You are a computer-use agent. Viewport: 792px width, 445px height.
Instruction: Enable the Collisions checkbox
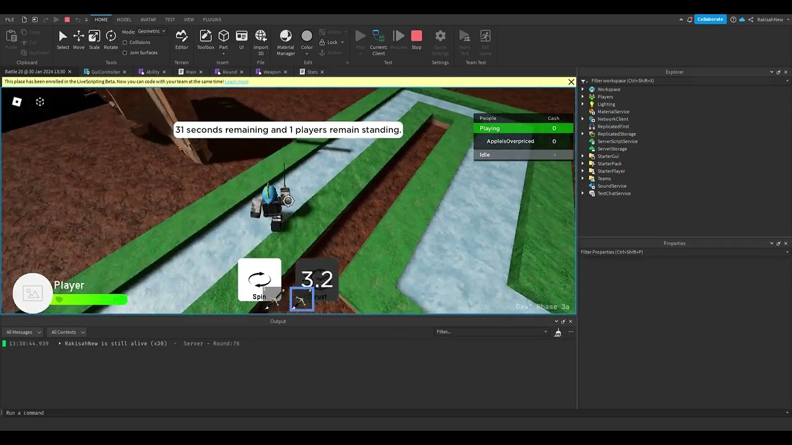click(x=126, y=42)
